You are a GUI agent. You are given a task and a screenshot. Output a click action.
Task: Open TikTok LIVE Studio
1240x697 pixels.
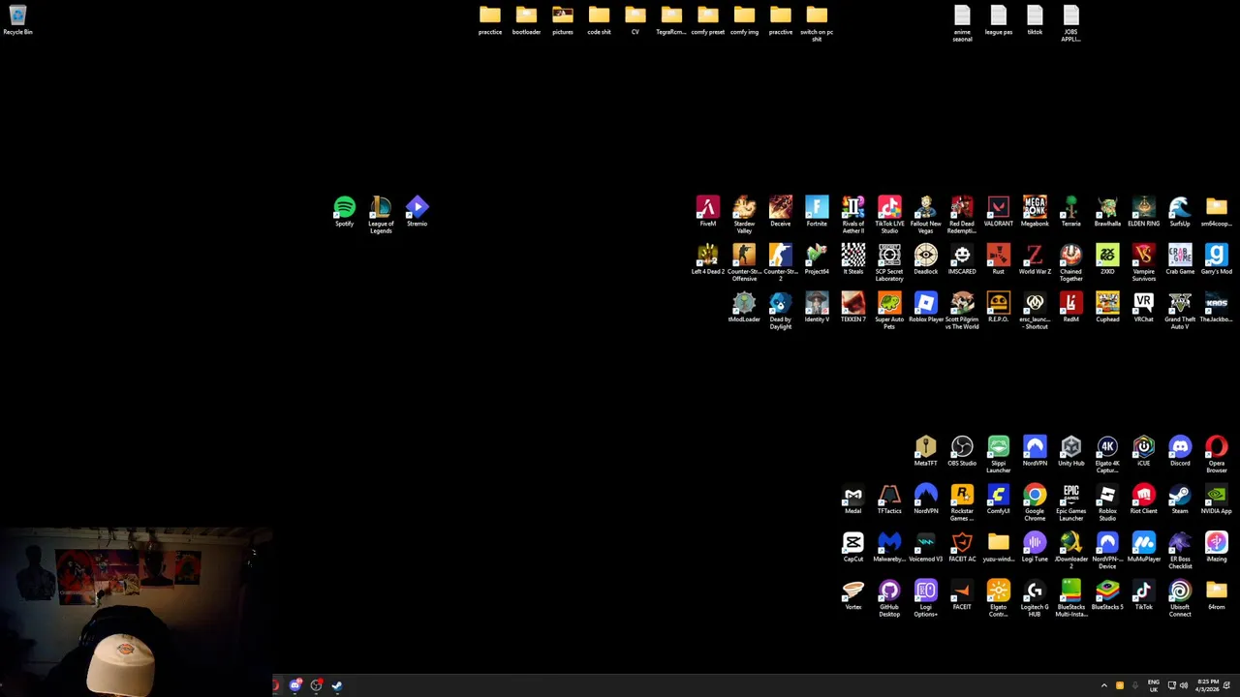coord(889,215)
